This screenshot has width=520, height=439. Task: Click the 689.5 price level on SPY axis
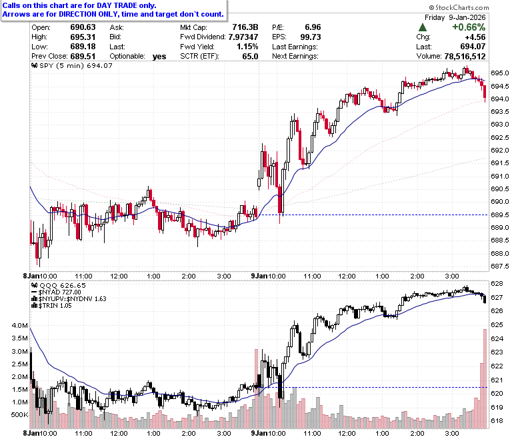point(499,215)
